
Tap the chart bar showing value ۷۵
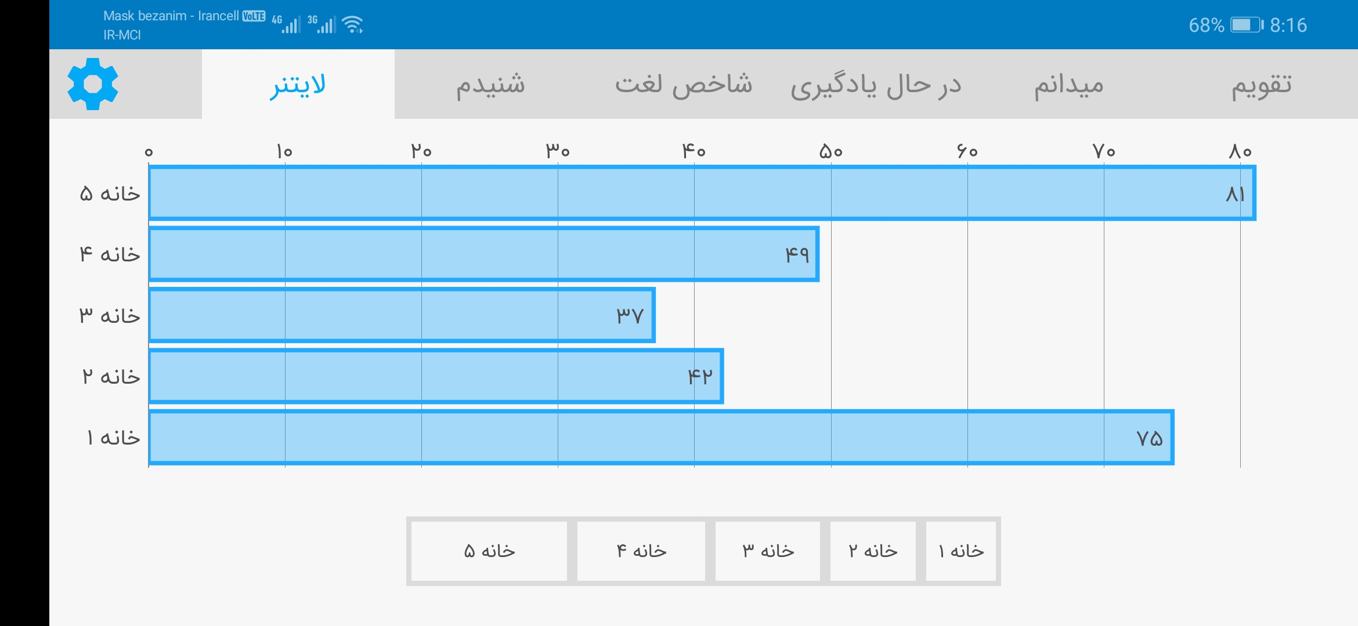661,438
